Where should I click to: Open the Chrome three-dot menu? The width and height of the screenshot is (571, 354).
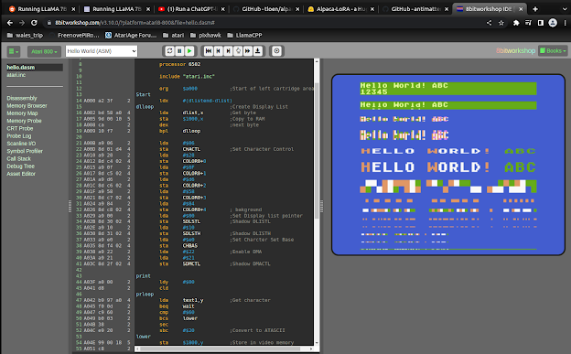tap(565, 23)
